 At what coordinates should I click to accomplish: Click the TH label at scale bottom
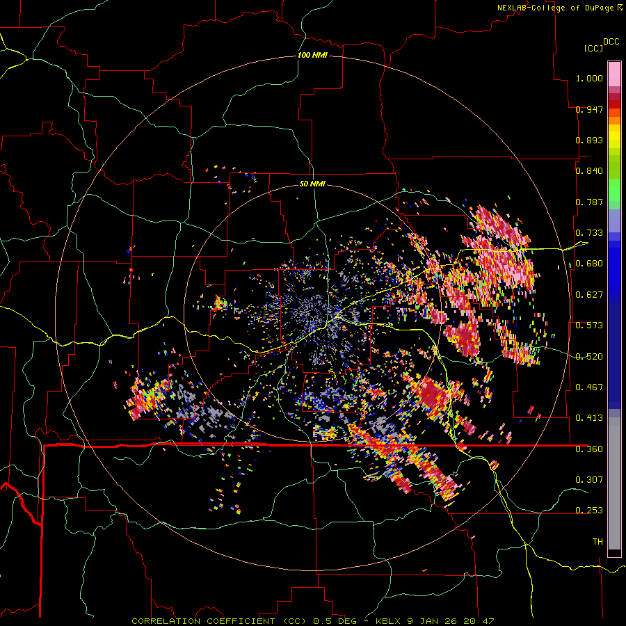pyautogui.click(x=597, y=541)
